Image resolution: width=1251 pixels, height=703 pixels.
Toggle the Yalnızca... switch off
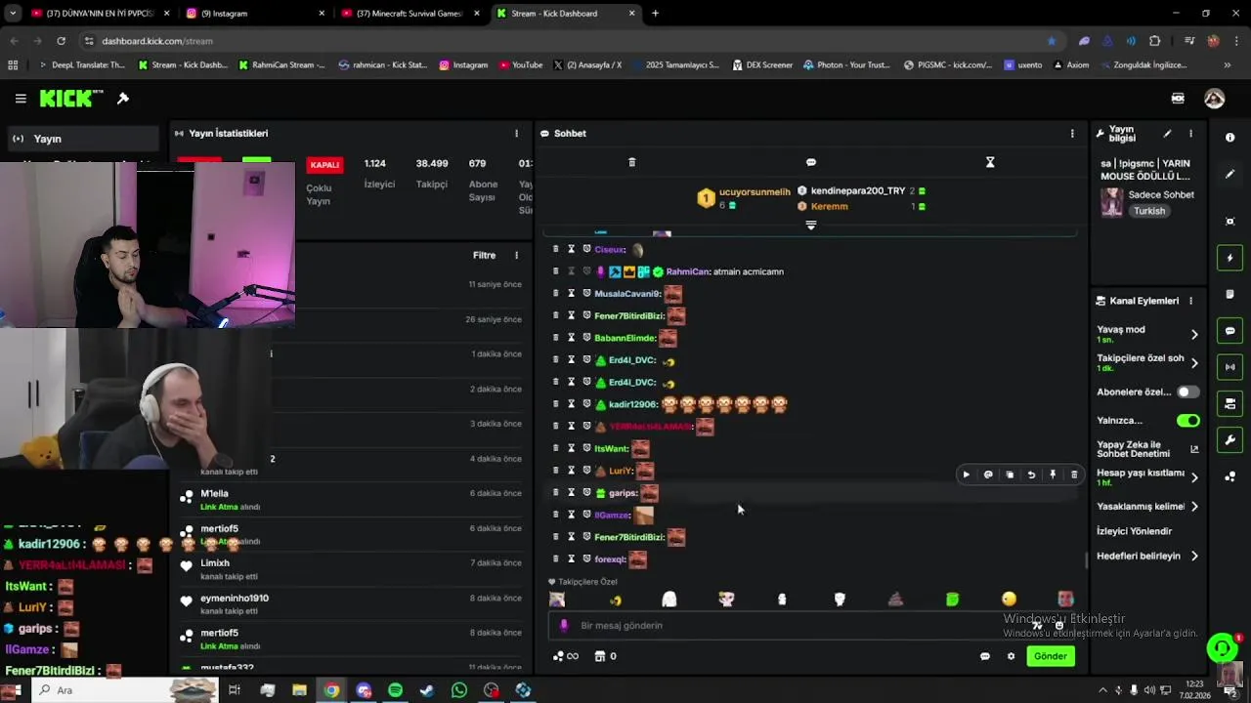1187,421
